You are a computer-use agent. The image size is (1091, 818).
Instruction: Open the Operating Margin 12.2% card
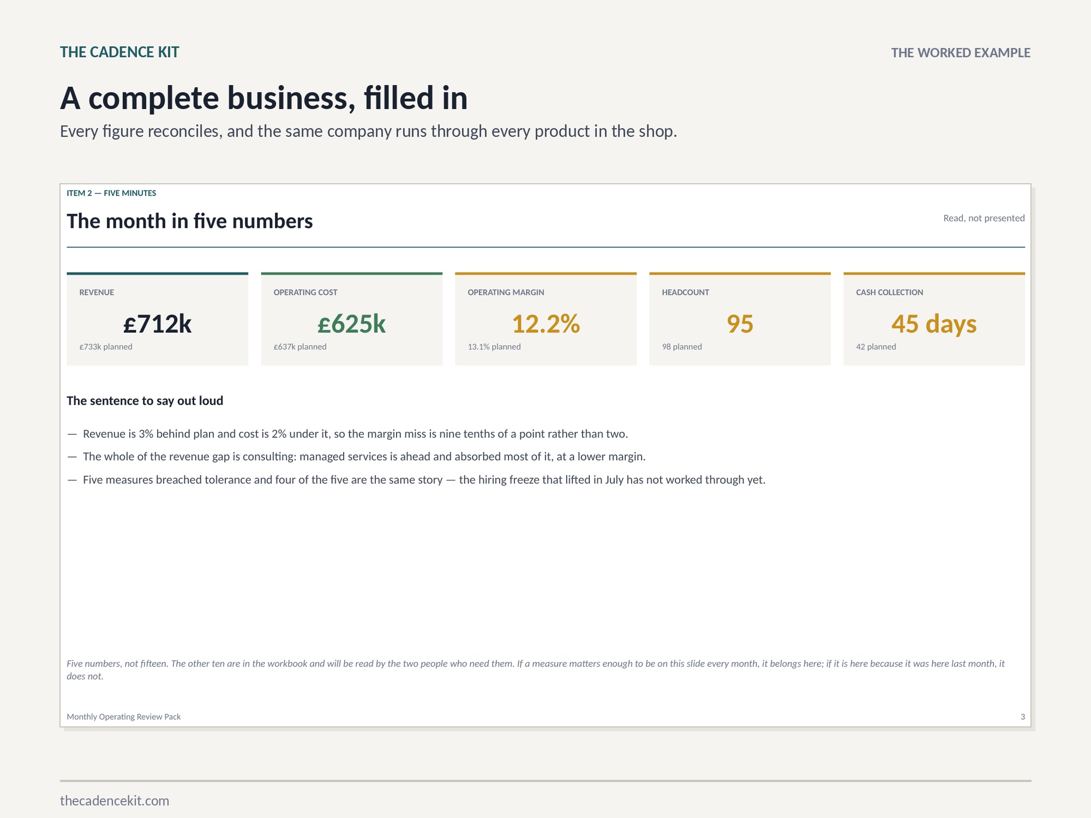(x=546, y=319)
